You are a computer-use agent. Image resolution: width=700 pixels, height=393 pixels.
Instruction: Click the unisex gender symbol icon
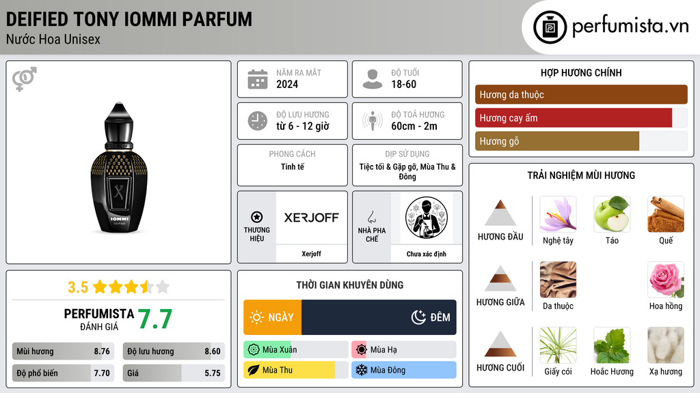[x=25, y=79]
